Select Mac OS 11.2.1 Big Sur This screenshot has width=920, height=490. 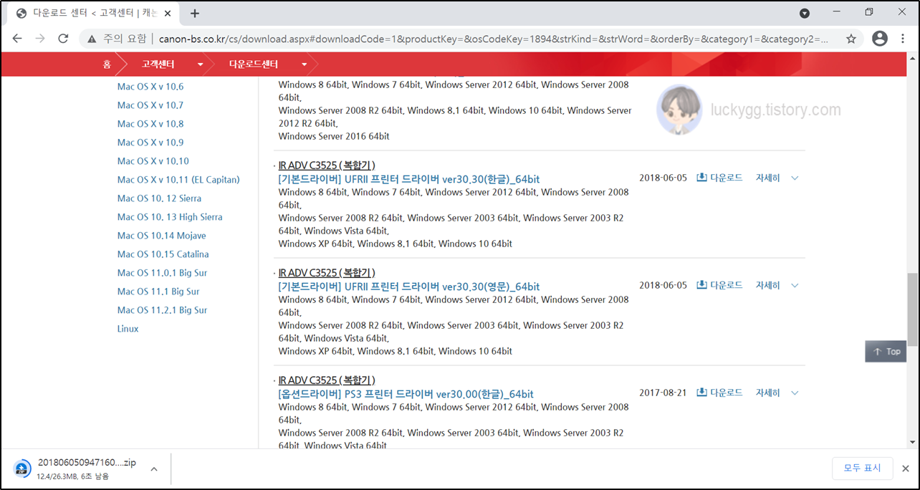163,310
